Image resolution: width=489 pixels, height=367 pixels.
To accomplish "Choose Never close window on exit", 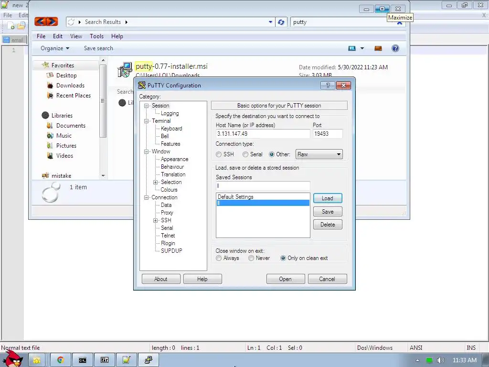I will [251, 258].
